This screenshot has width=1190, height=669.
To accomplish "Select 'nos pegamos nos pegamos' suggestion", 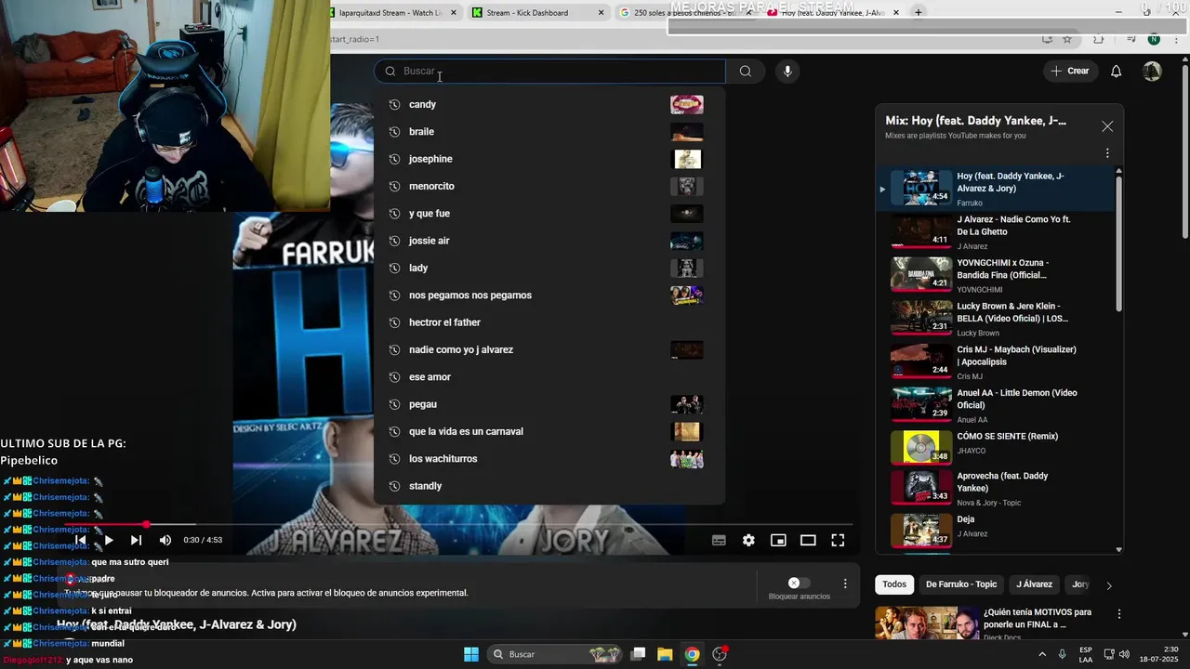I will (x=549, y=295).
